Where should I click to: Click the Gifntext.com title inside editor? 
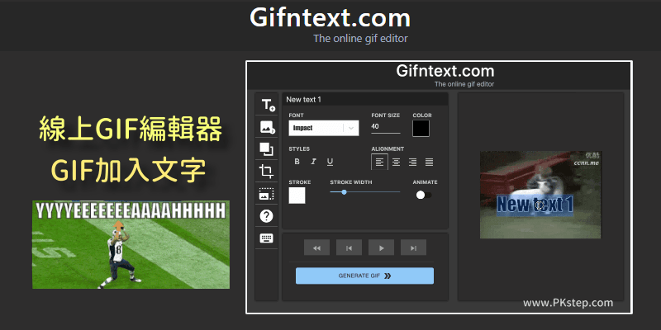(445, 71)
